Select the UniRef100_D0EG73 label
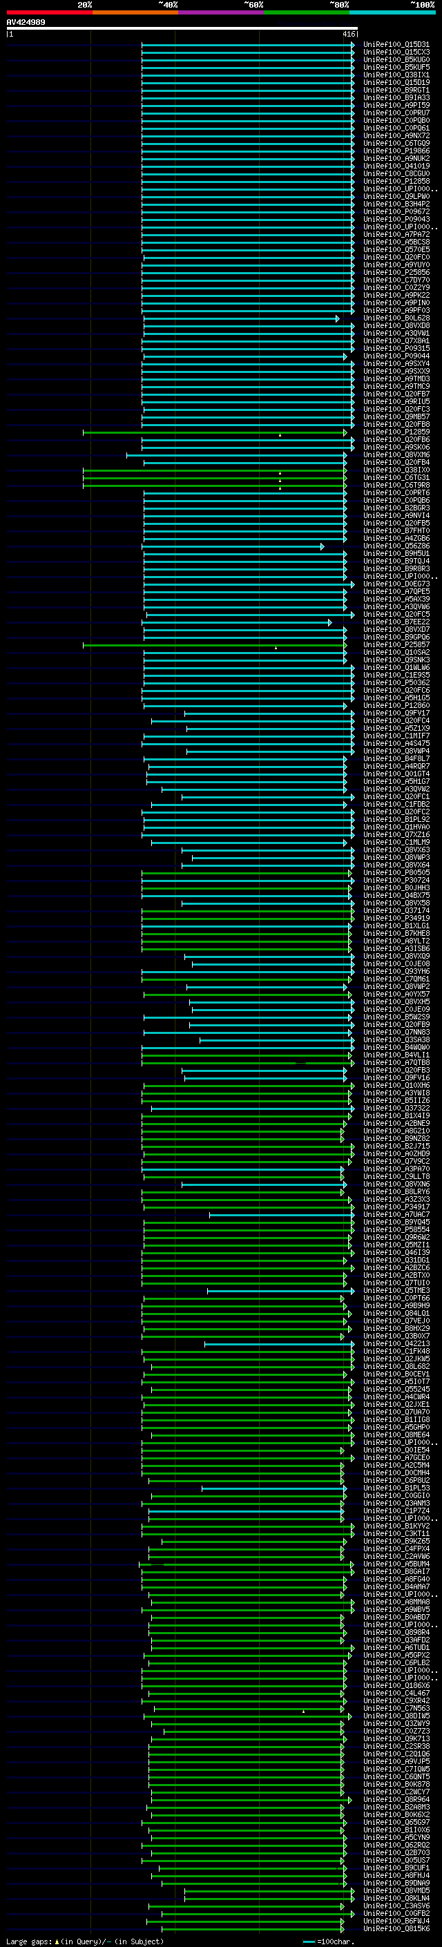The image size is (442, 1947). tap(396, 584)
